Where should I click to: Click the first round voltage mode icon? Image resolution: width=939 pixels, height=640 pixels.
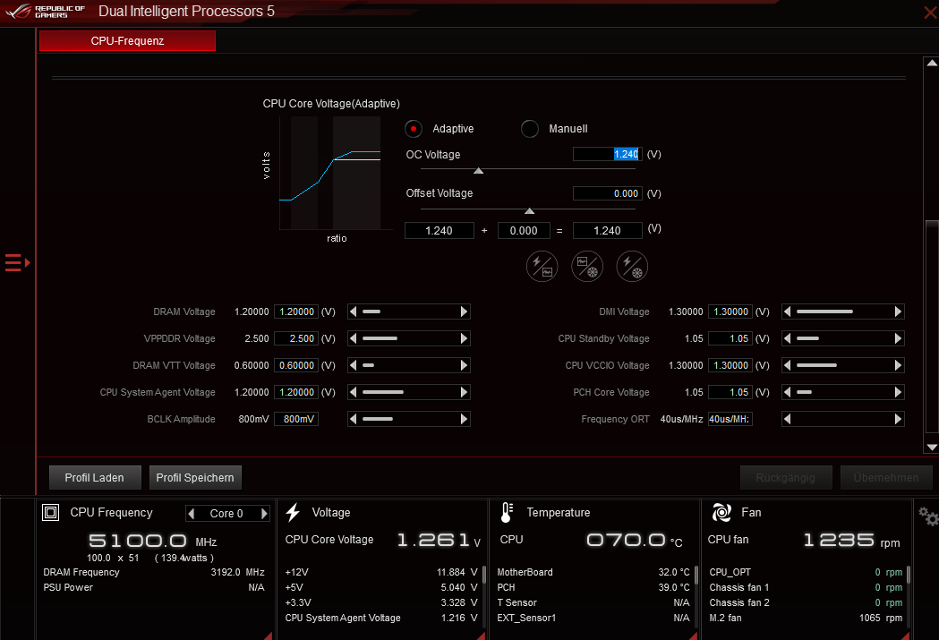click(x=542, y=267)
